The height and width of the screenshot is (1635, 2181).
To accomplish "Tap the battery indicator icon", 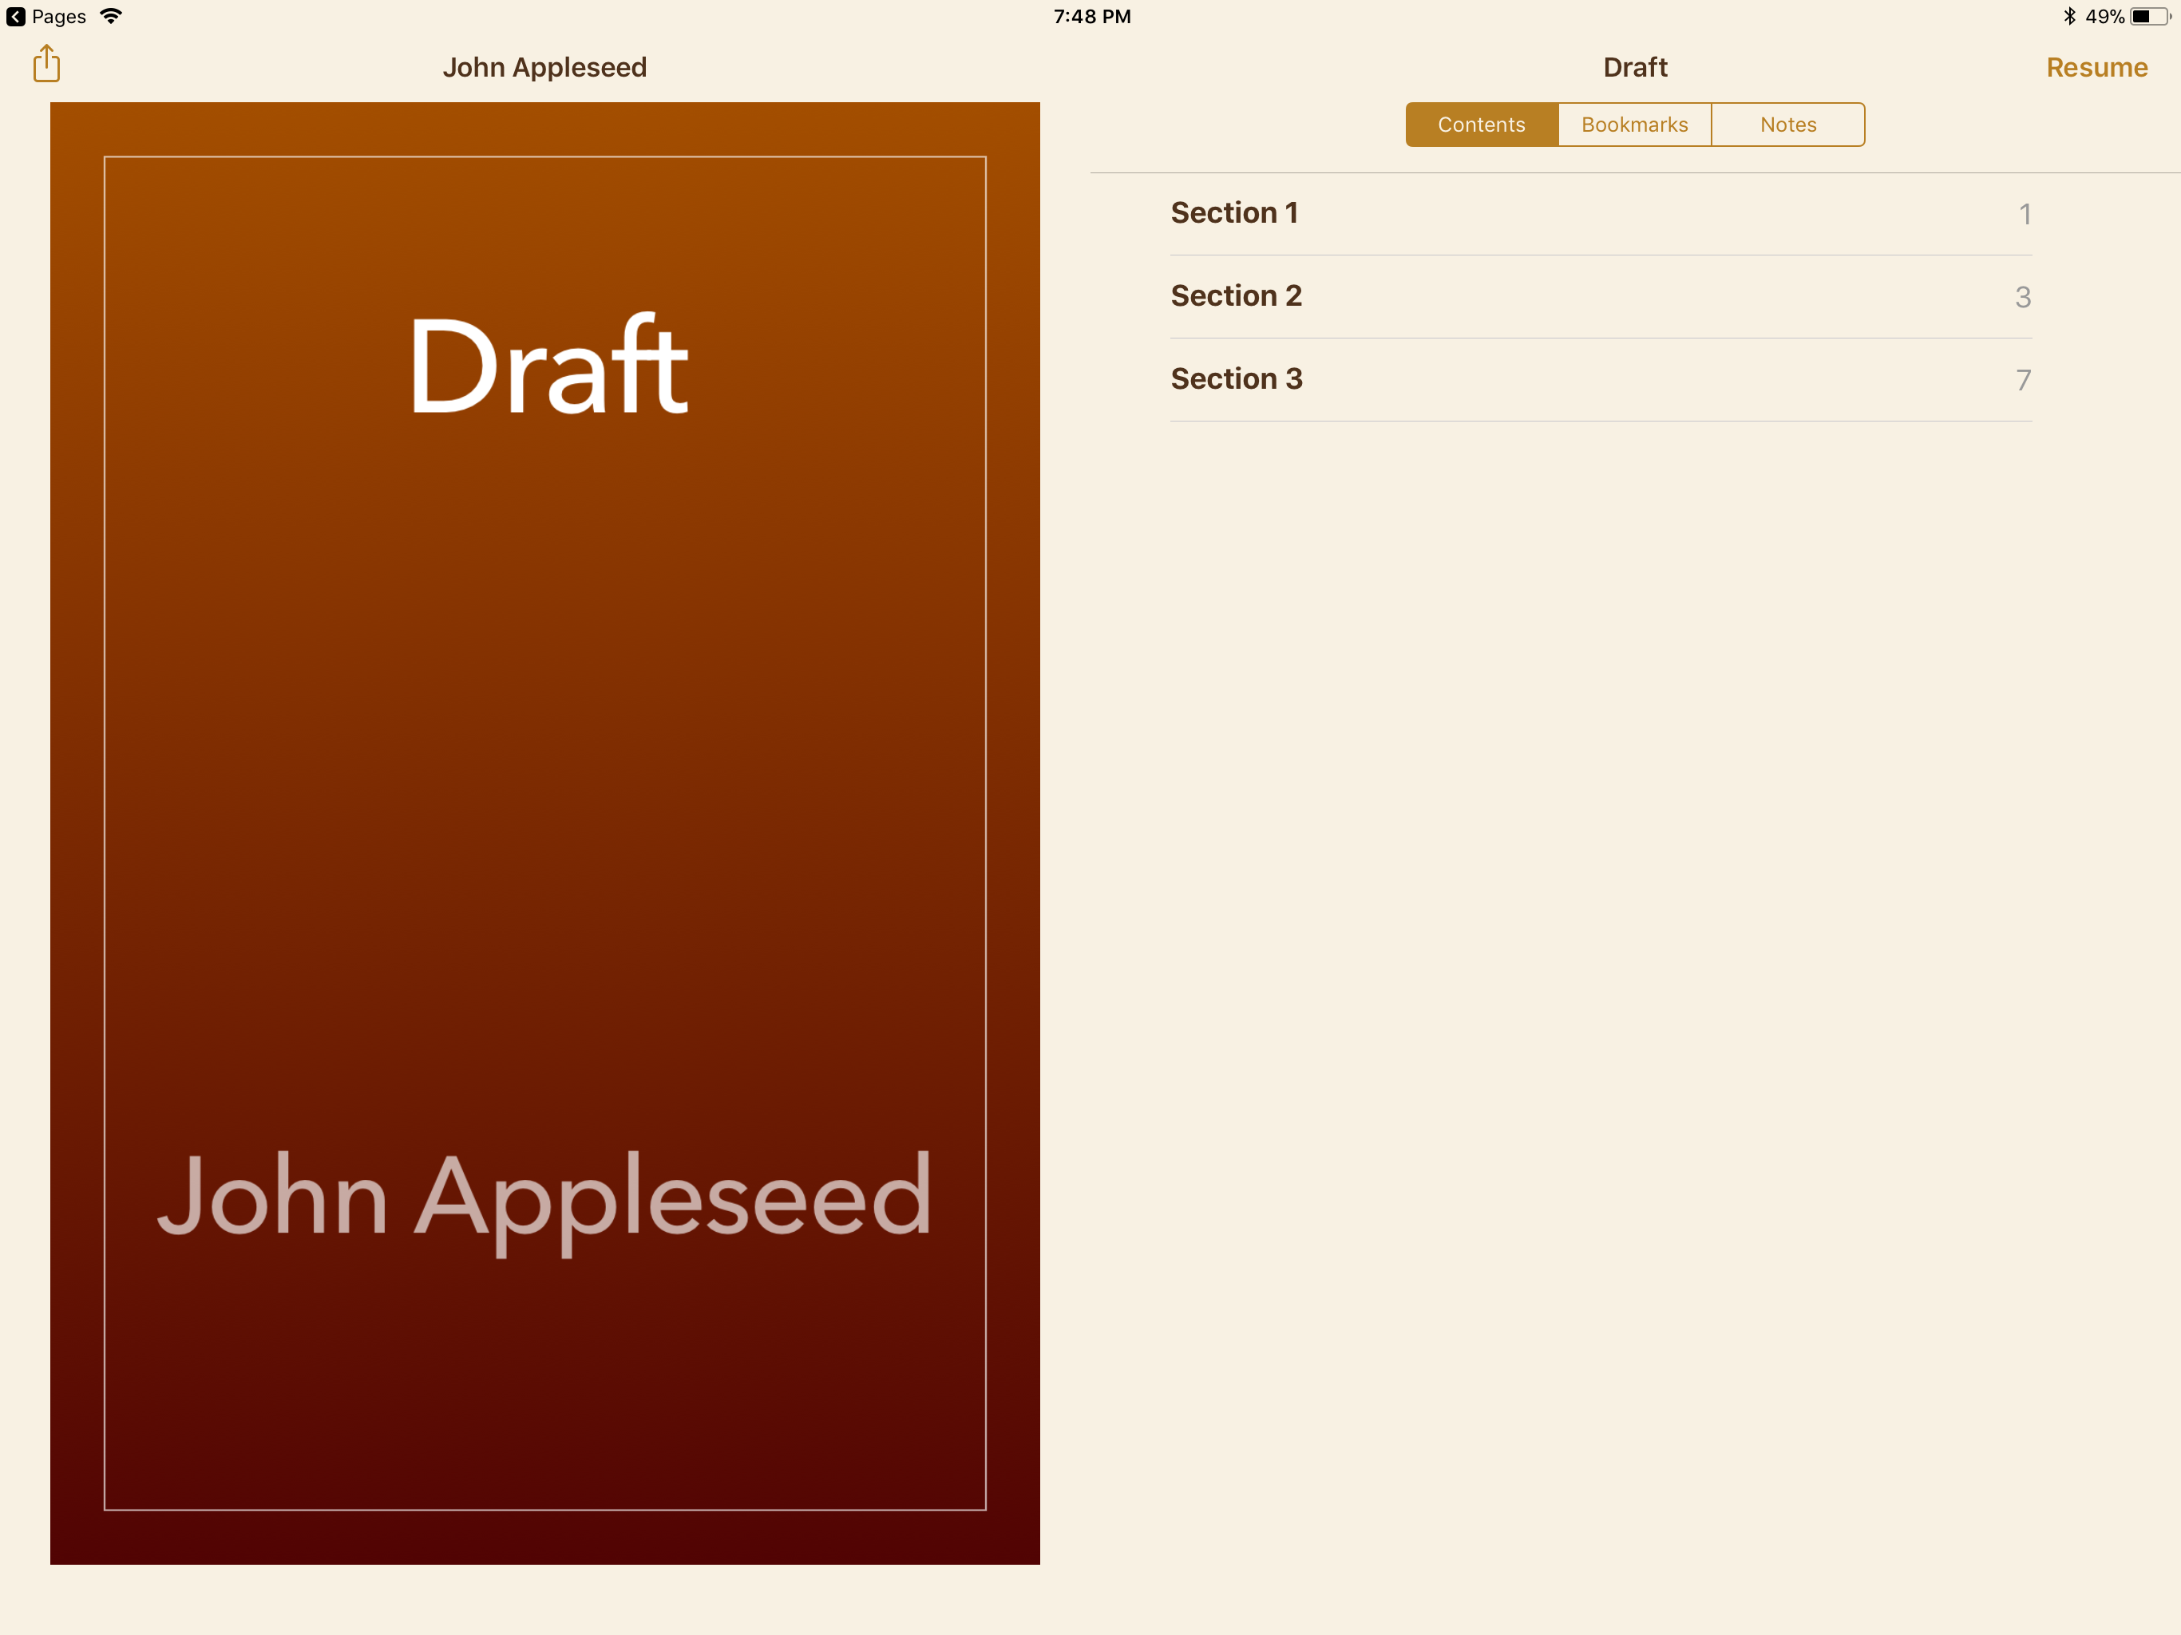I will pos(2149,17).
